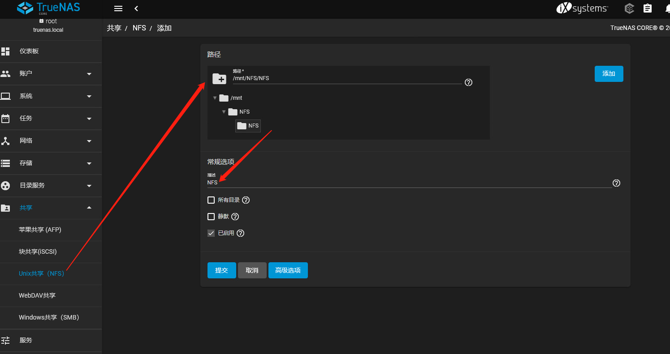Click the Services sliders icon
This screenshot has width=670, height=354.
(5, 340)
